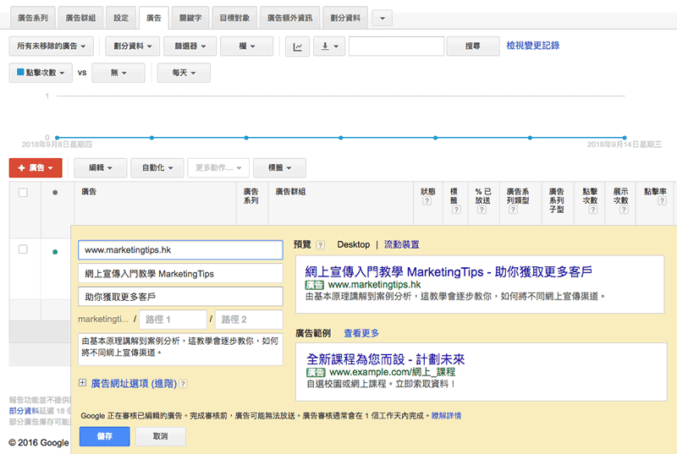
Task: Click the green status dot of ad row
Action: click(x=55, y=252)
